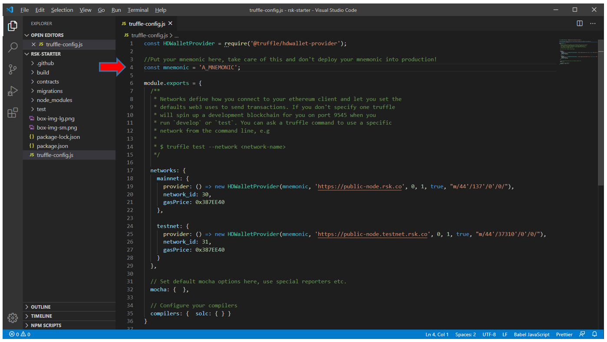Open the Source Control view
Viewport: 607px width, 342px height.
tap(13, 69)
